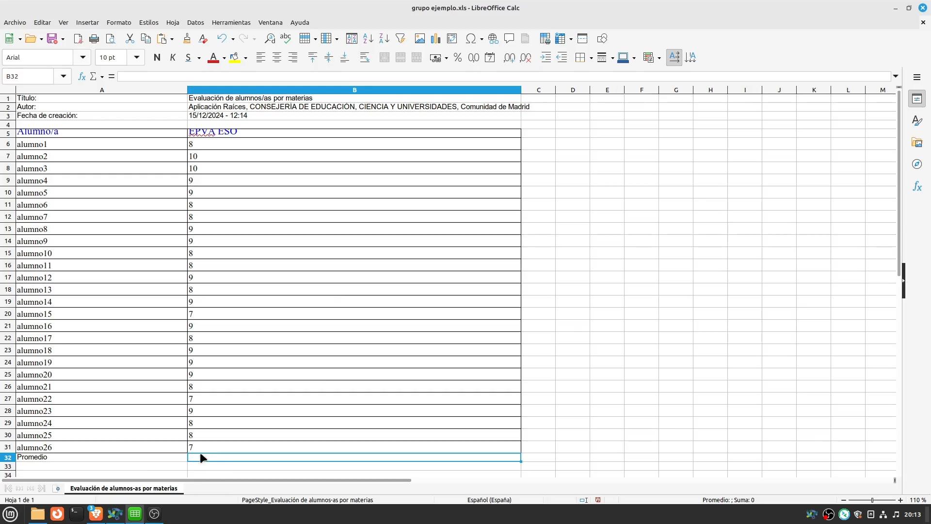Viewport: 931px width, 524px height.
Task: Open sidebar Navigator panel icon
Action: pyautogui.click(x=916, y=164)
